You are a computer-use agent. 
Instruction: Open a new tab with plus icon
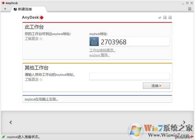click(5, 9)
